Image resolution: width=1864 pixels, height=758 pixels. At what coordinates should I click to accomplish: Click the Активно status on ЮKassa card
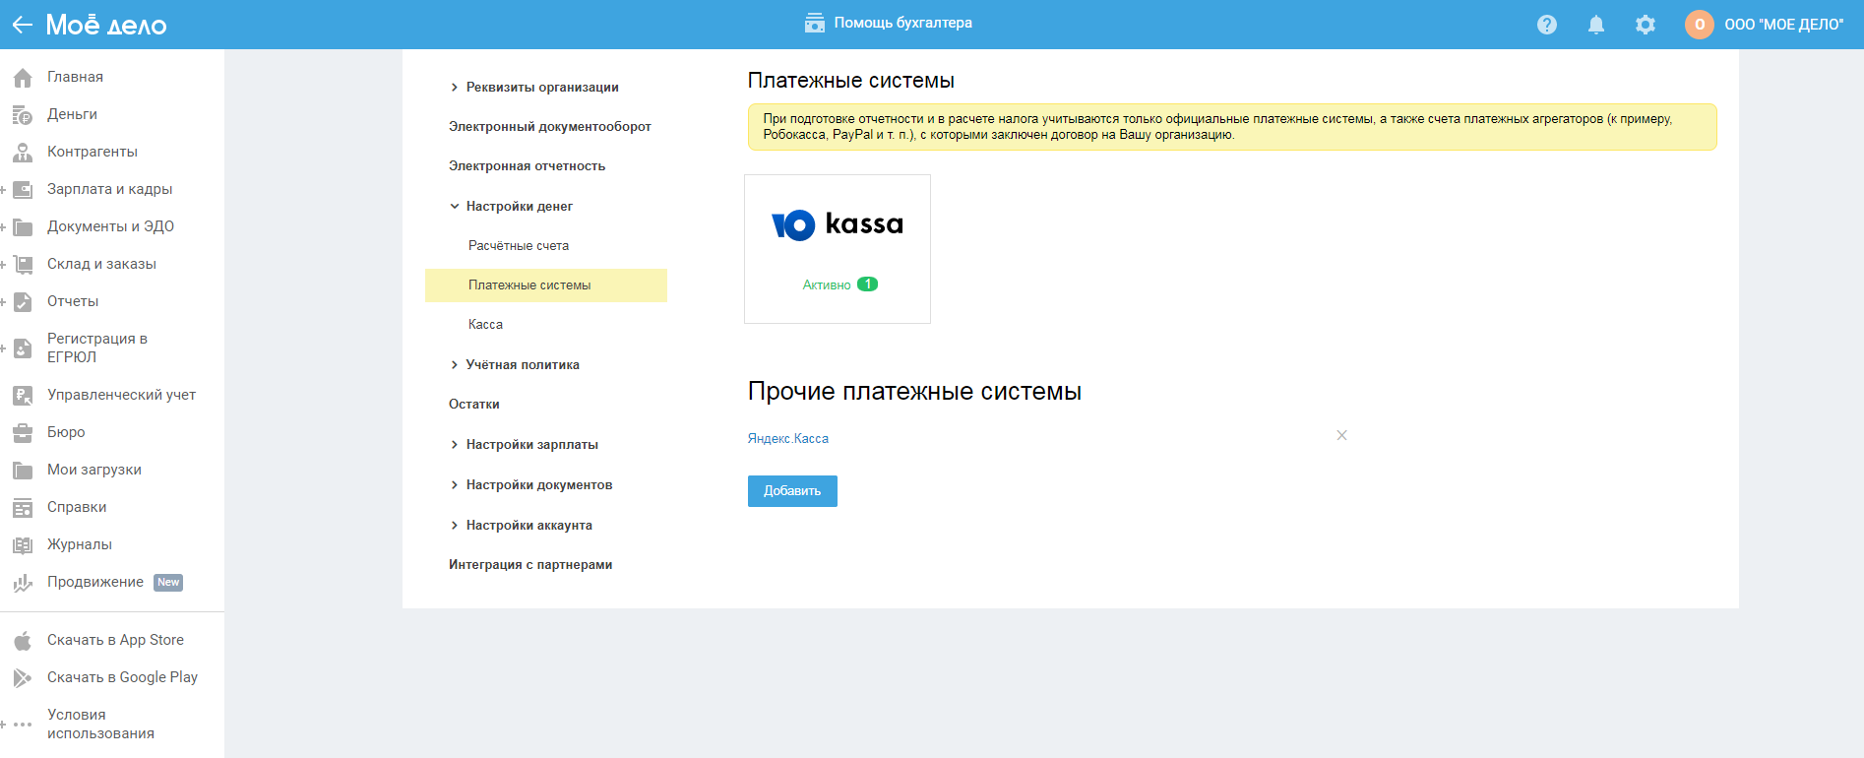827,285
